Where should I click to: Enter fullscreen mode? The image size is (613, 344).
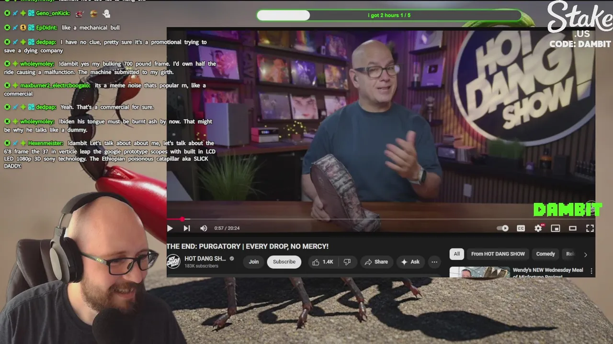(x=590, y=228)
